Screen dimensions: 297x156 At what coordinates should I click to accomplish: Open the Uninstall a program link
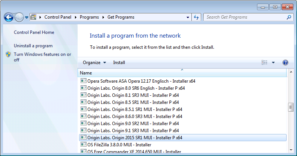coord(33,46)
